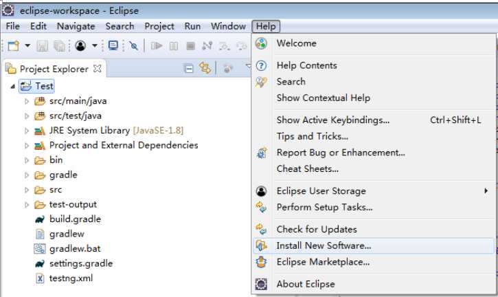Click the Save toolbar icon
This screenshot has width=498, height=297.
pos(42,46)
